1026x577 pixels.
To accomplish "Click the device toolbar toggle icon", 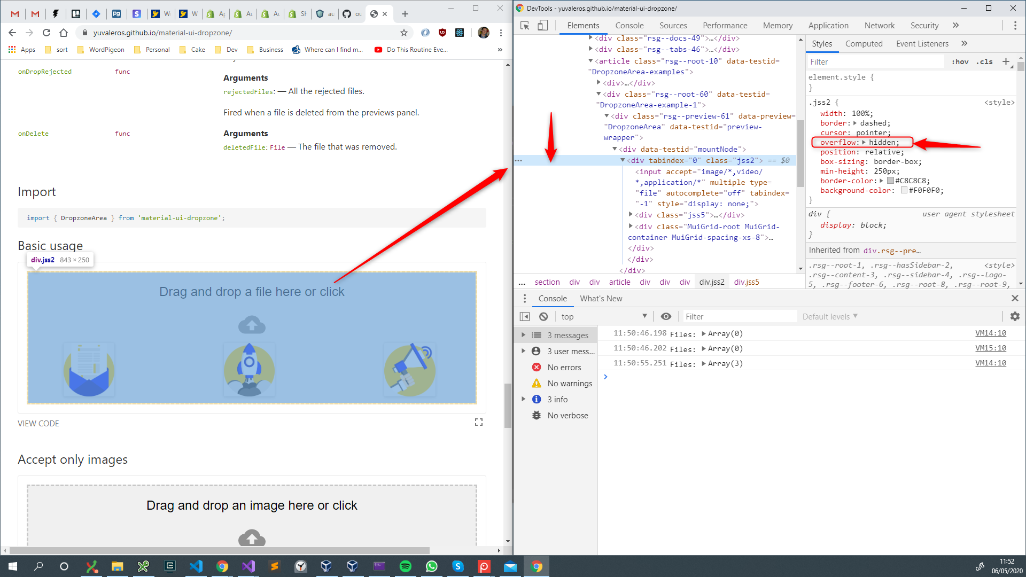I will (543, 25).
